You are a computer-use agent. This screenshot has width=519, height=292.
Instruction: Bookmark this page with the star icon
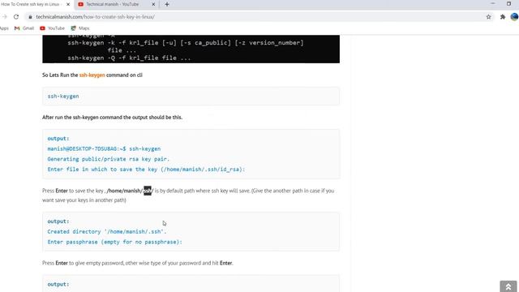488,17
